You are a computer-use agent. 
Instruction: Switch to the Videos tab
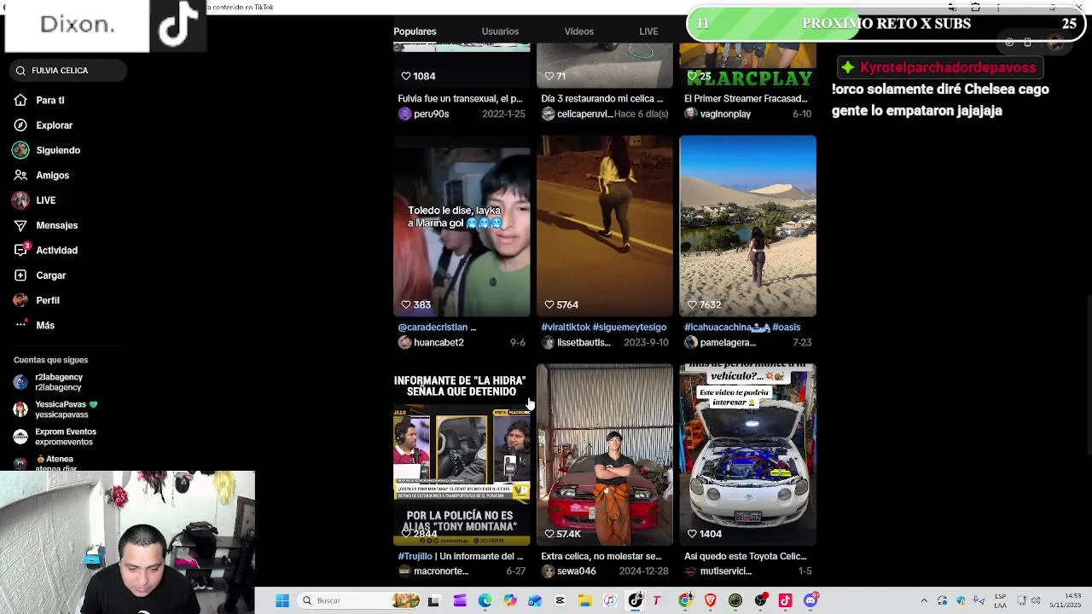[578, 32]
